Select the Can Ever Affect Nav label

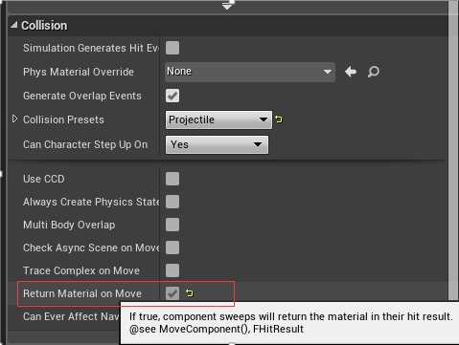tap(71, 316)
